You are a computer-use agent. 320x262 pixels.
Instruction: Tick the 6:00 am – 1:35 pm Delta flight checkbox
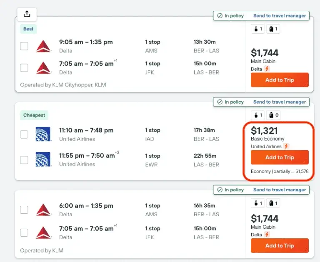24,210
